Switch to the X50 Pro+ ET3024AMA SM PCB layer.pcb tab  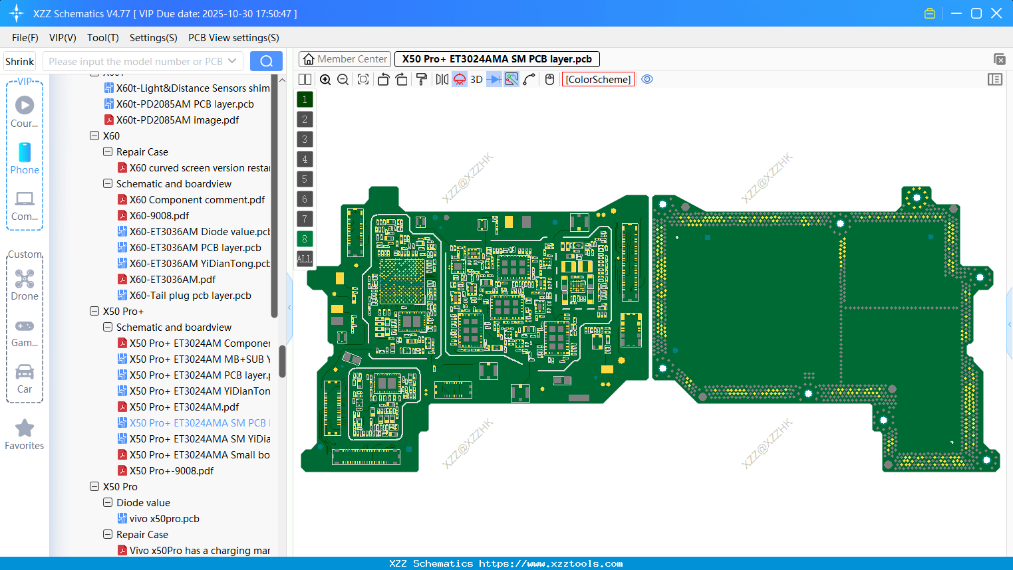(x=497, y=58)
